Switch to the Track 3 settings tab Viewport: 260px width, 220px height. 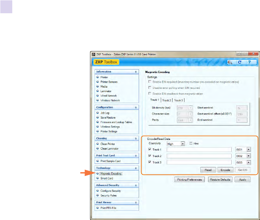coord(178,100)
